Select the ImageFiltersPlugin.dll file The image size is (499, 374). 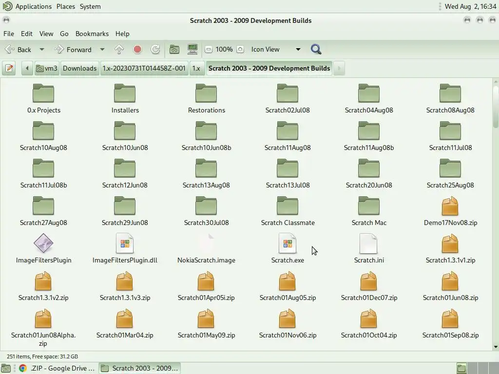click(125, 249)
